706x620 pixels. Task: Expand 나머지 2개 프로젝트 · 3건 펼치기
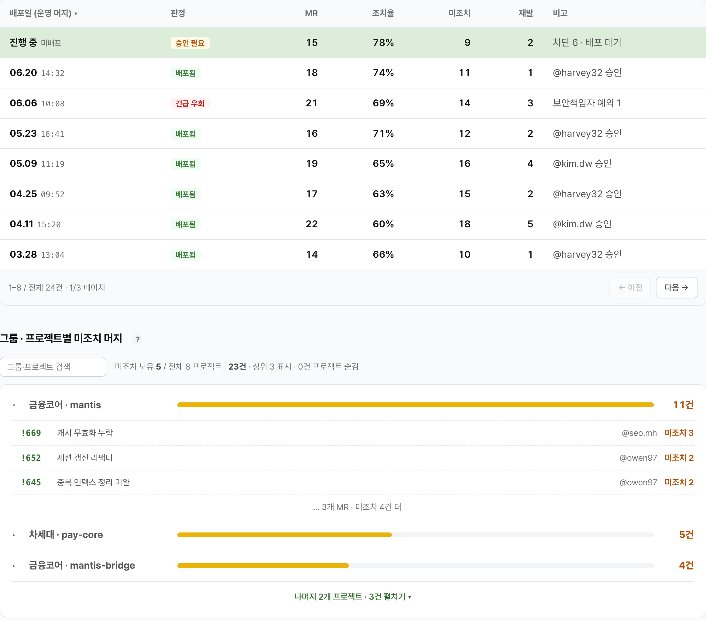(x=353, y=597)
